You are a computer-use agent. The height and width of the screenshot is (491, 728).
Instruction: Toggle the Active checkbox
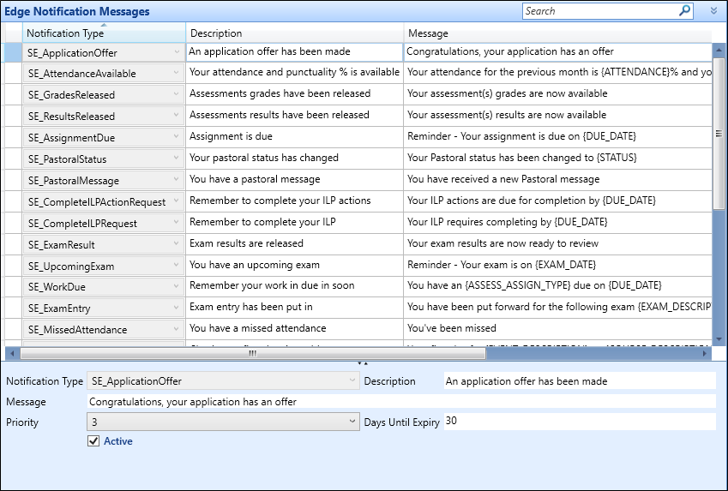point(93,441)
